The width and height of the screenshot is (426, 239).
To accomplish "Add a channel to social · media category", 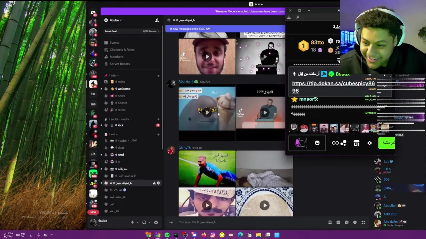I will coord(158,119).
